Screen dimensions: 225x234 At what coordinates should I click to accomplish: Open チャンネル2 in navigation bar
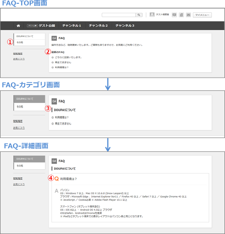point(98,26)
